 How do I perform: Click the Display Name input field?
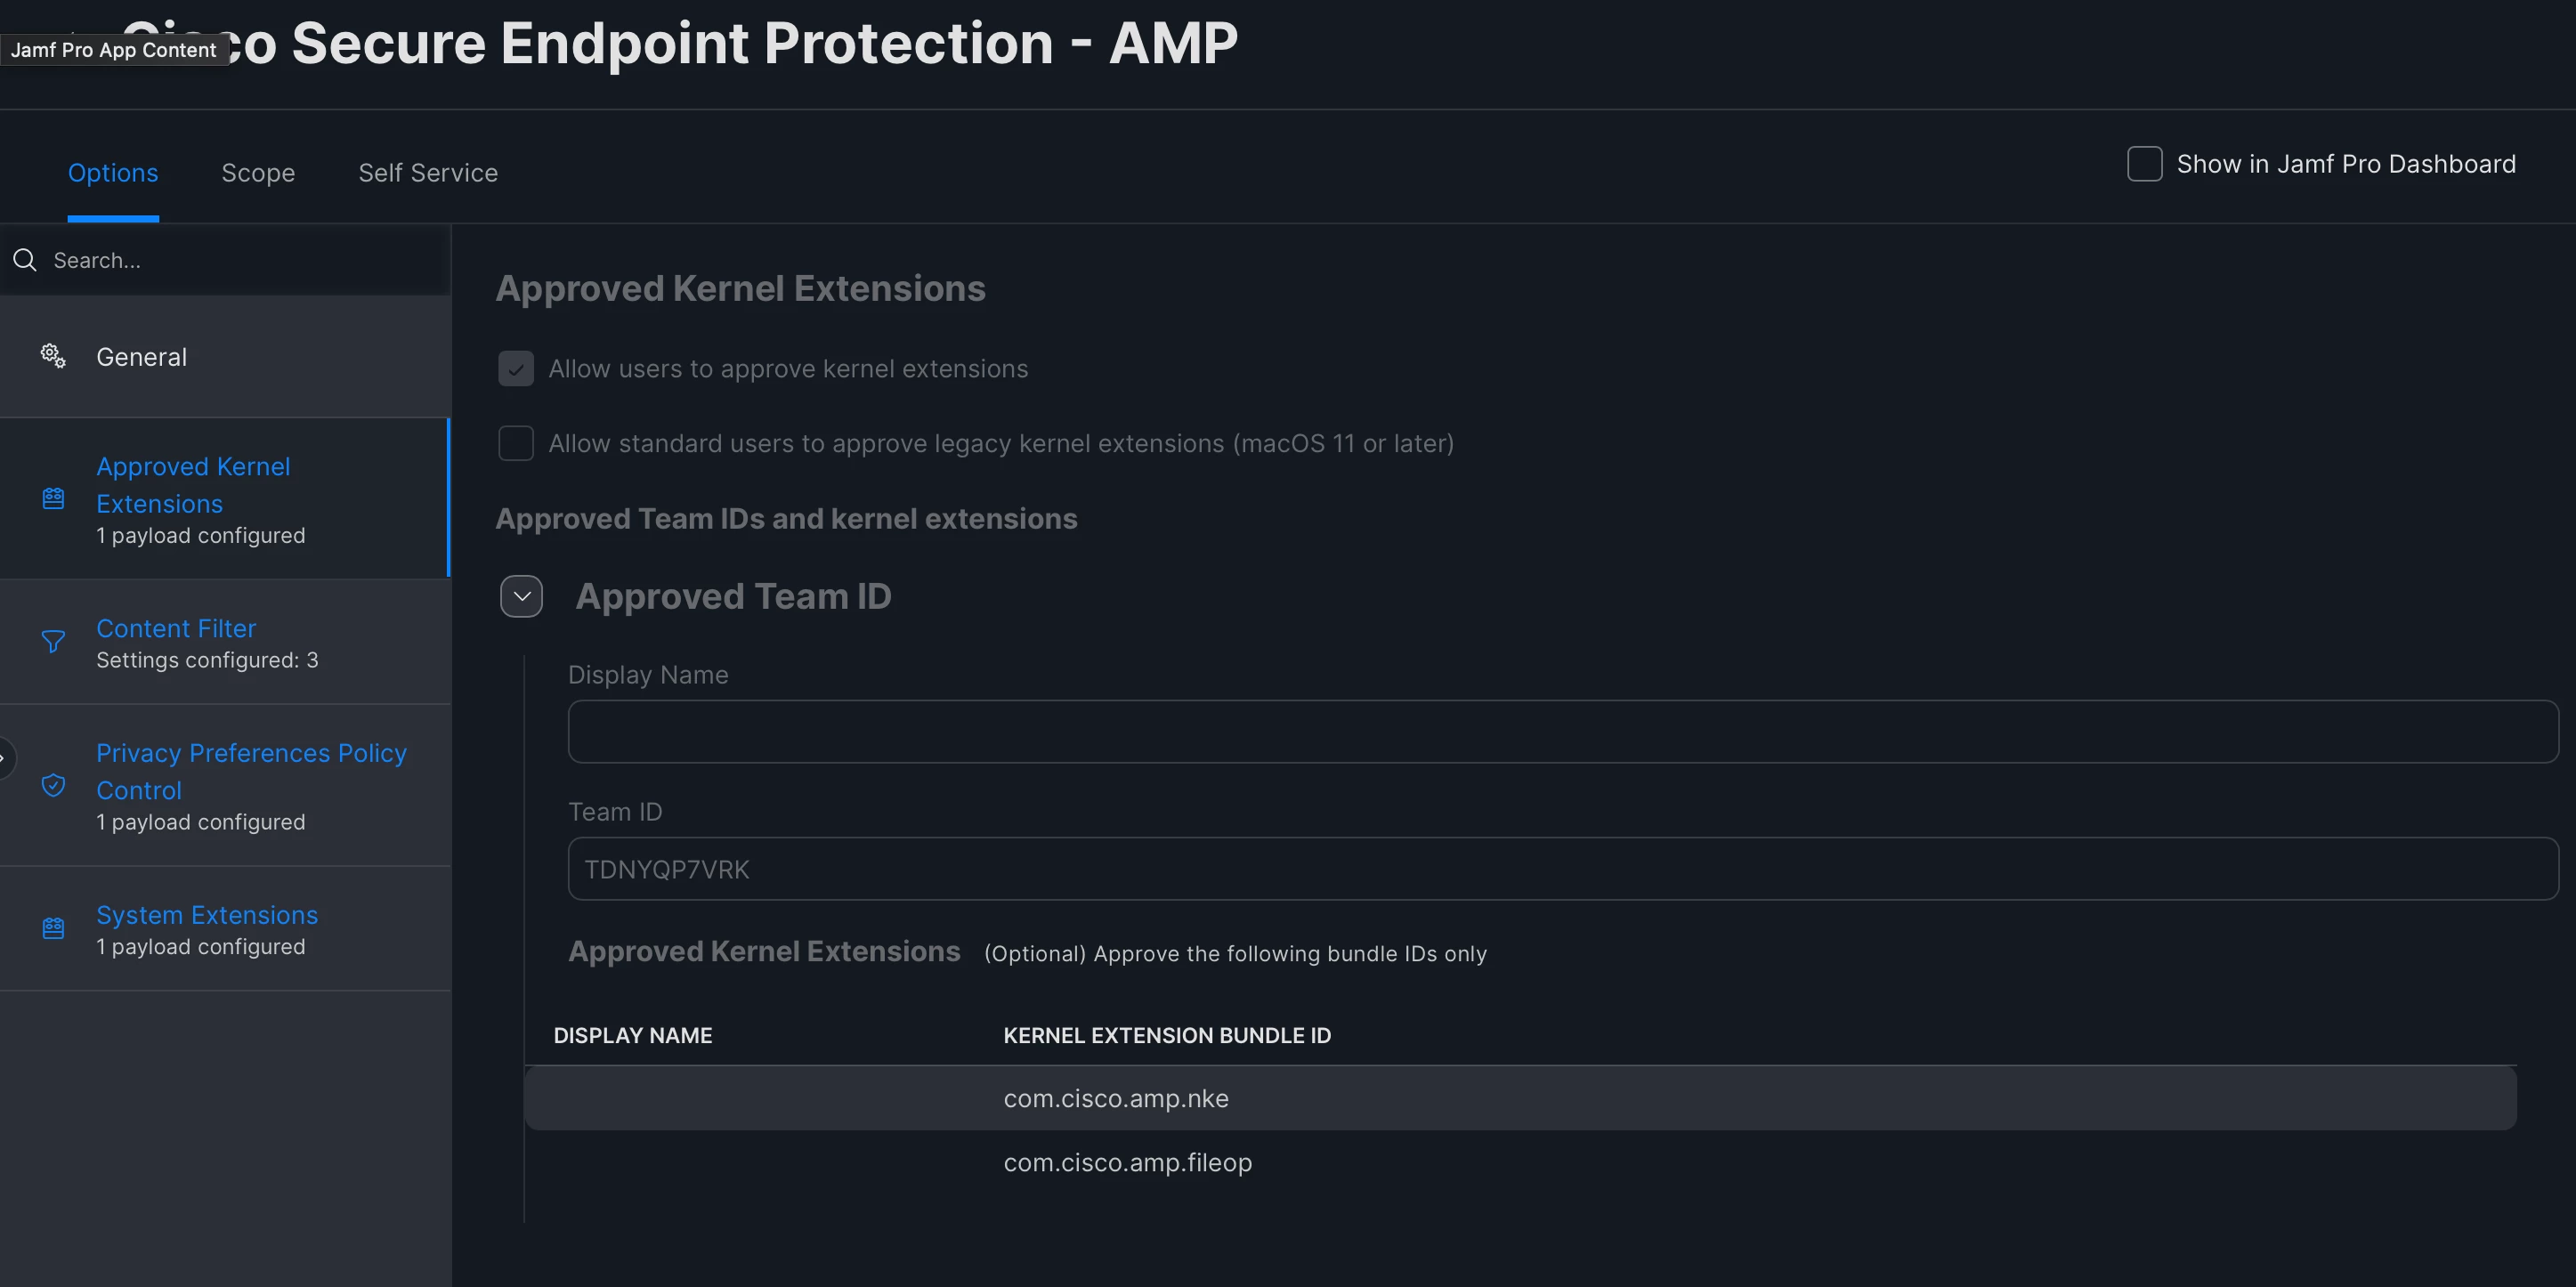(1563, 732)
